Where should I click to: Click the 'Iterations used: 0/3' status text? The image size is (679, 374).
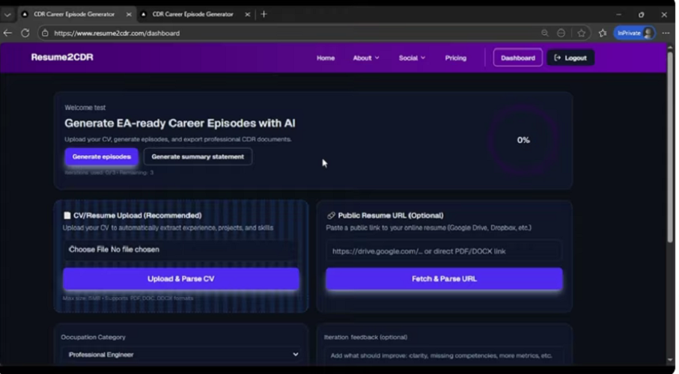point(89,172)
